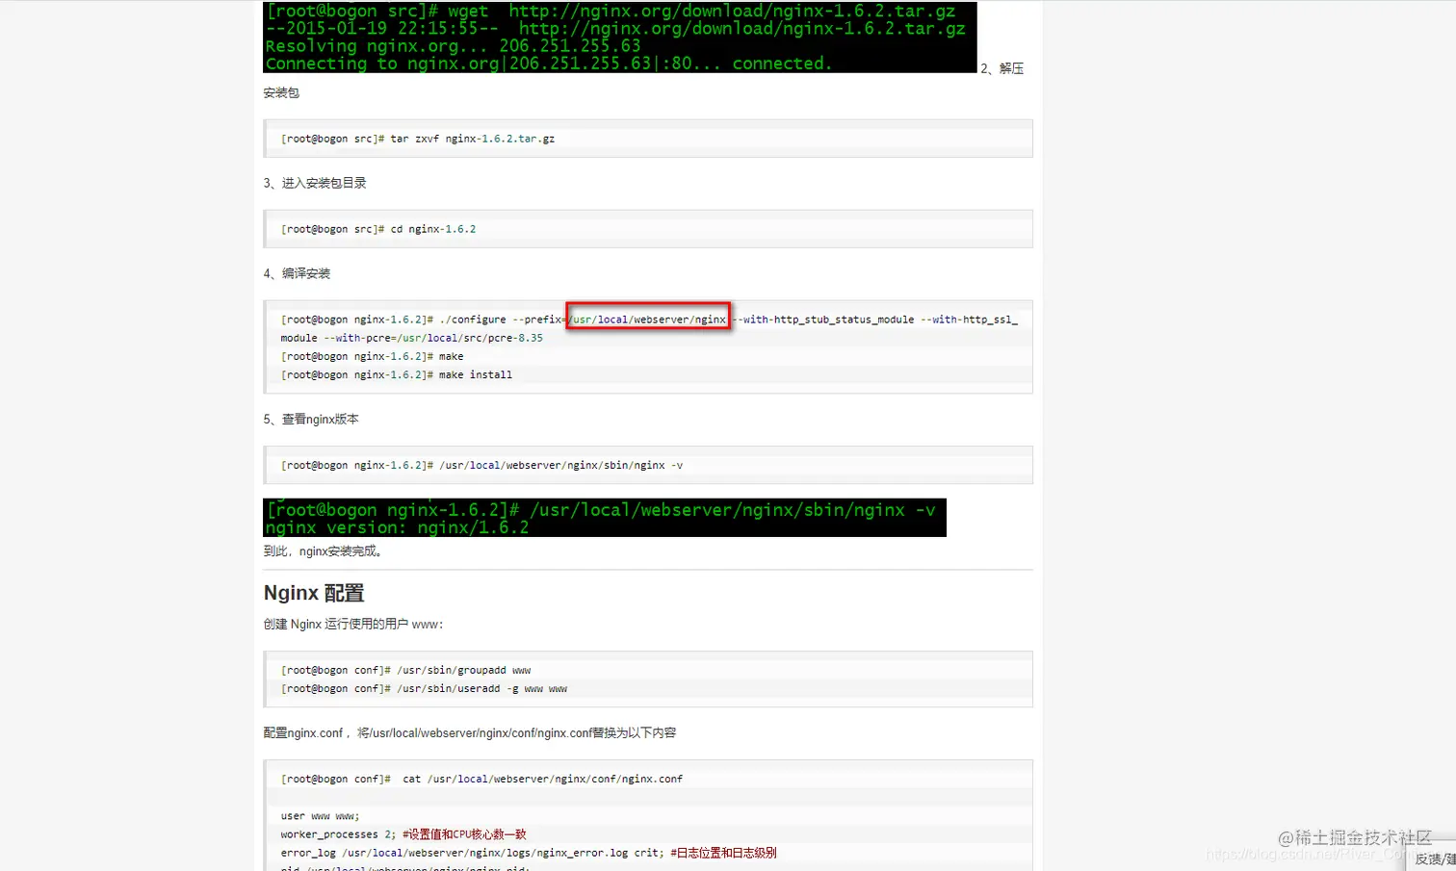This screenshot has width=1456, height=871.
Task: Select the '5、查看nginx版本' step heading
Action: point(311,420)
